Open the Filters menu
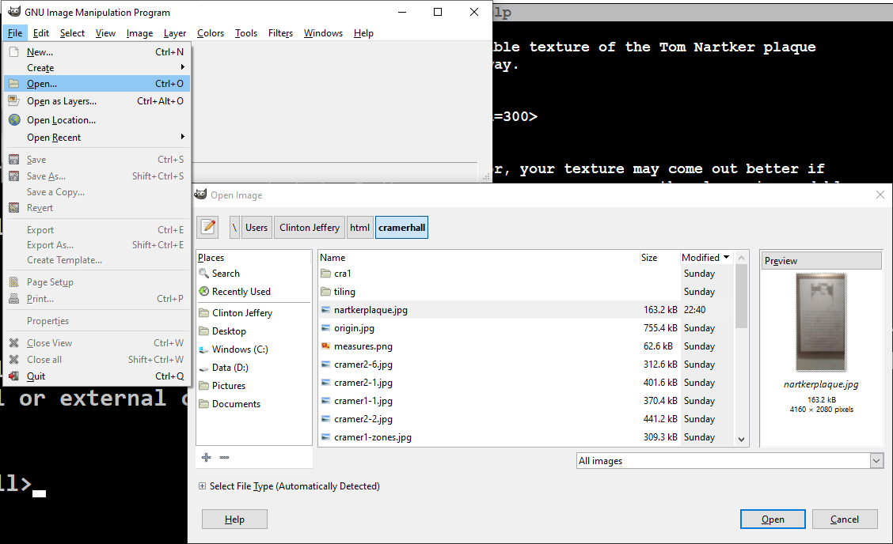Screen dimensions: 893x544 (x=280, y=33)
